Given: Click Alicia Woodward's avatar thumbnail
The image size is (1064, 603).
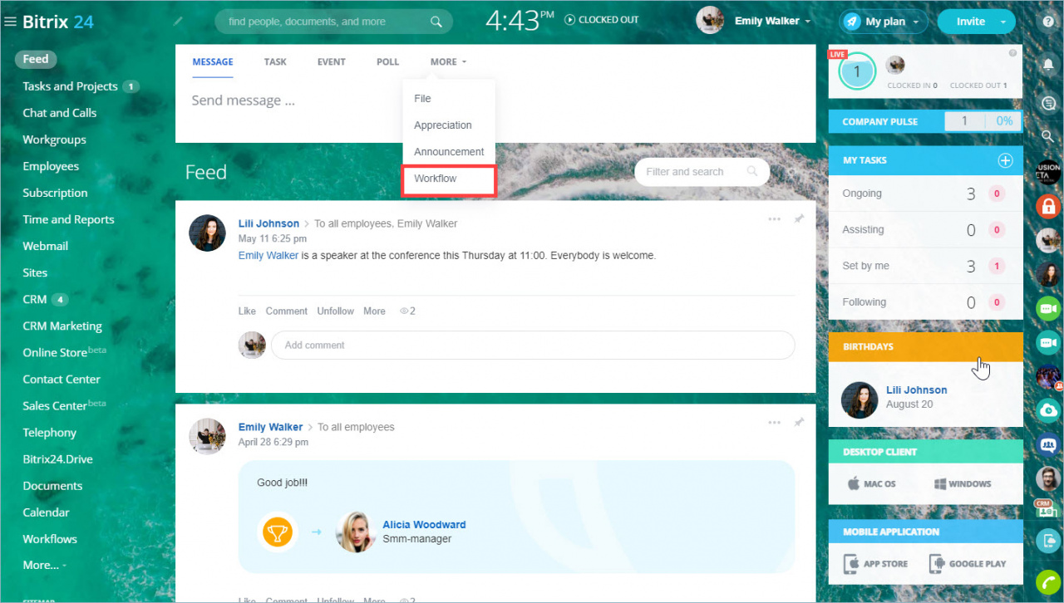Looking at the screenshot, I should click(x=356, y=532).
